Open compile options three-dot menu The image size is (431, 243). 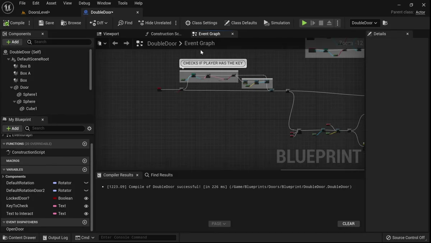29,23
